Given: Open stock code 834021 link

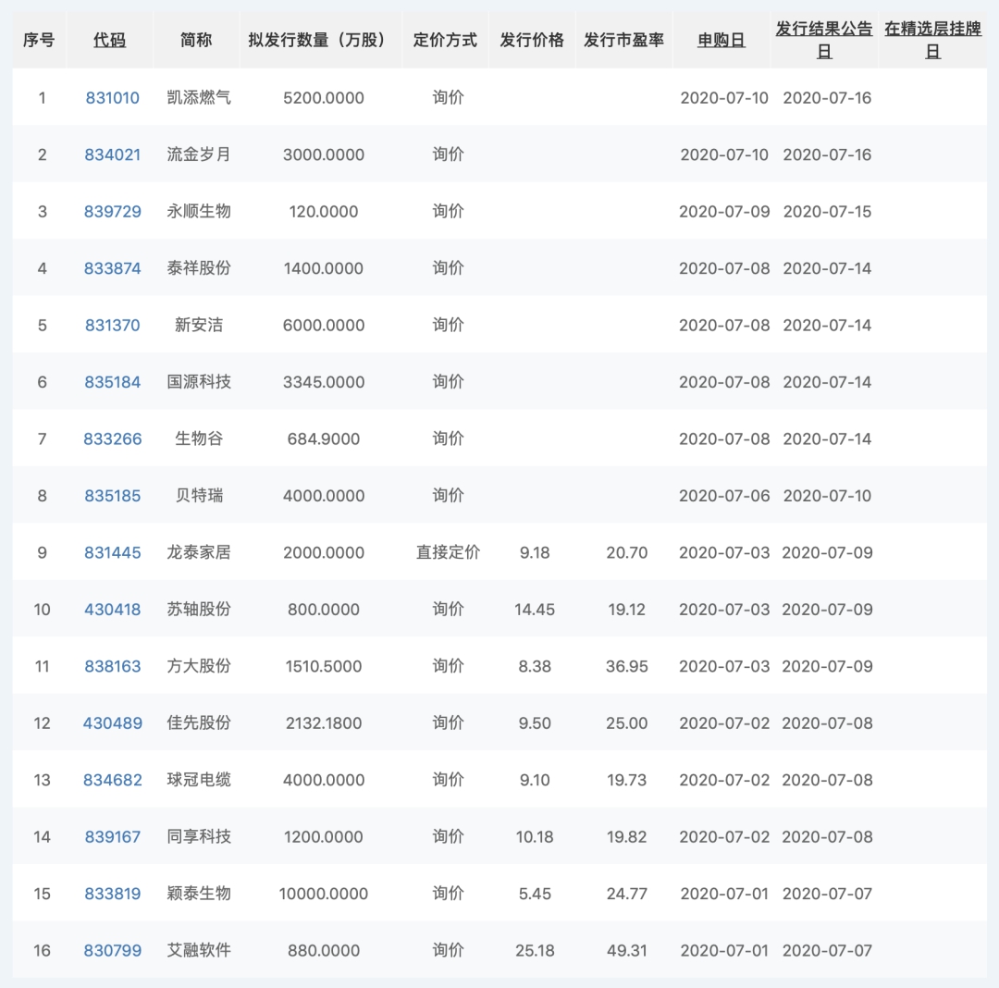Looking at the screenshot, I should (x=113, y=154).
